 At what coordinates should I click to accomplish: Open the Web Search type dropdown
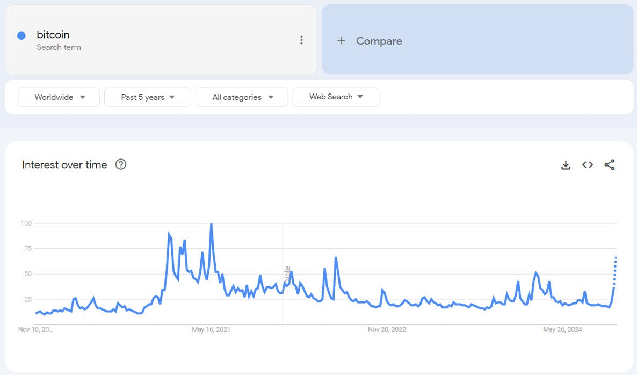[336, 97]
